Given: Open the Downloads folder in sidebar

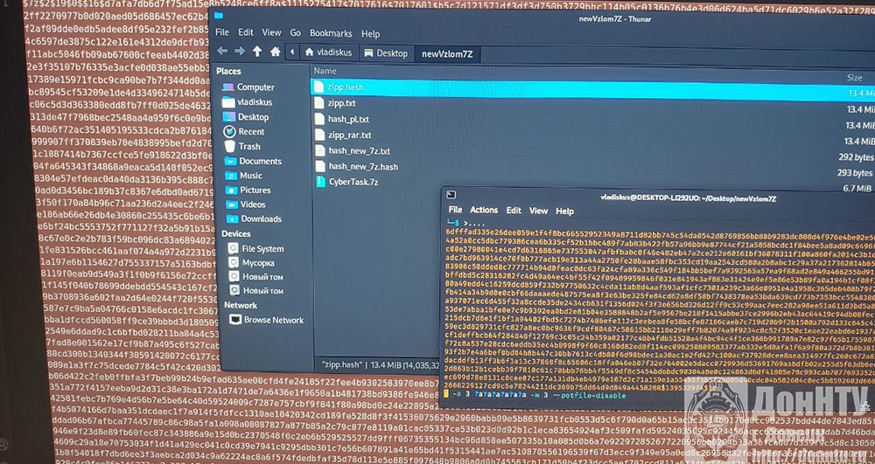Looking at the screenshot, I should (x=261, y=219).
